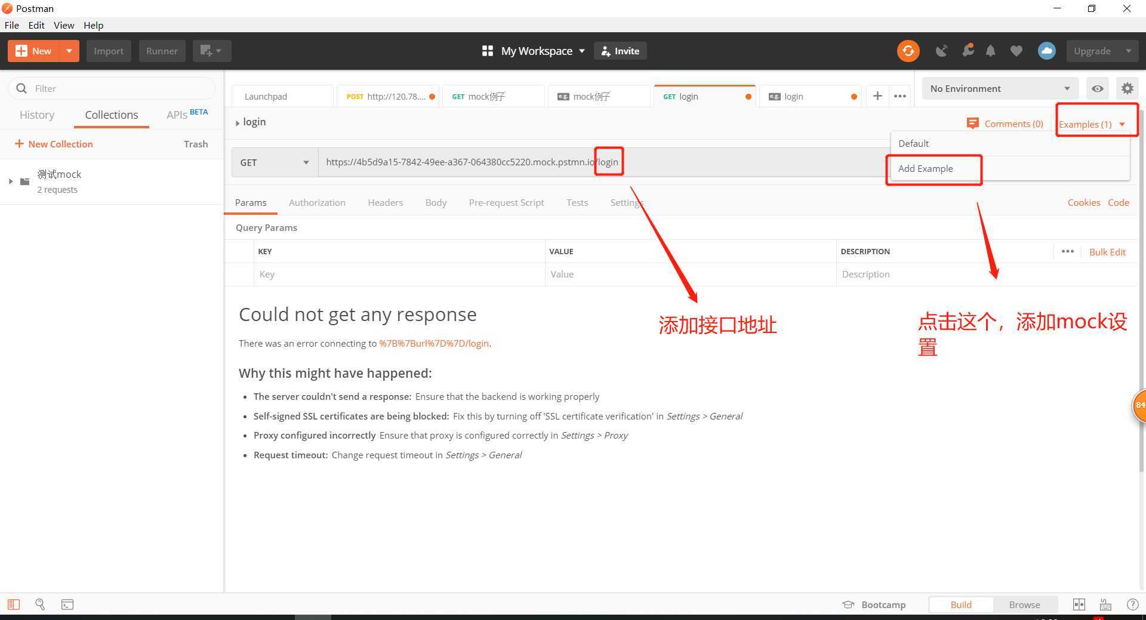Click New Collection link
Viewport: 1146px width, 620px height.
(x=54, y=144)
